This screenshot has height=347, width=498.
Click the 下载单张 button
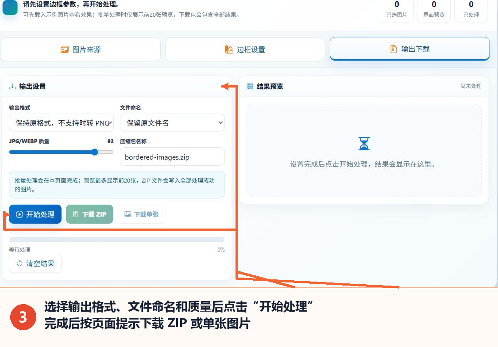tap(142, 214)
